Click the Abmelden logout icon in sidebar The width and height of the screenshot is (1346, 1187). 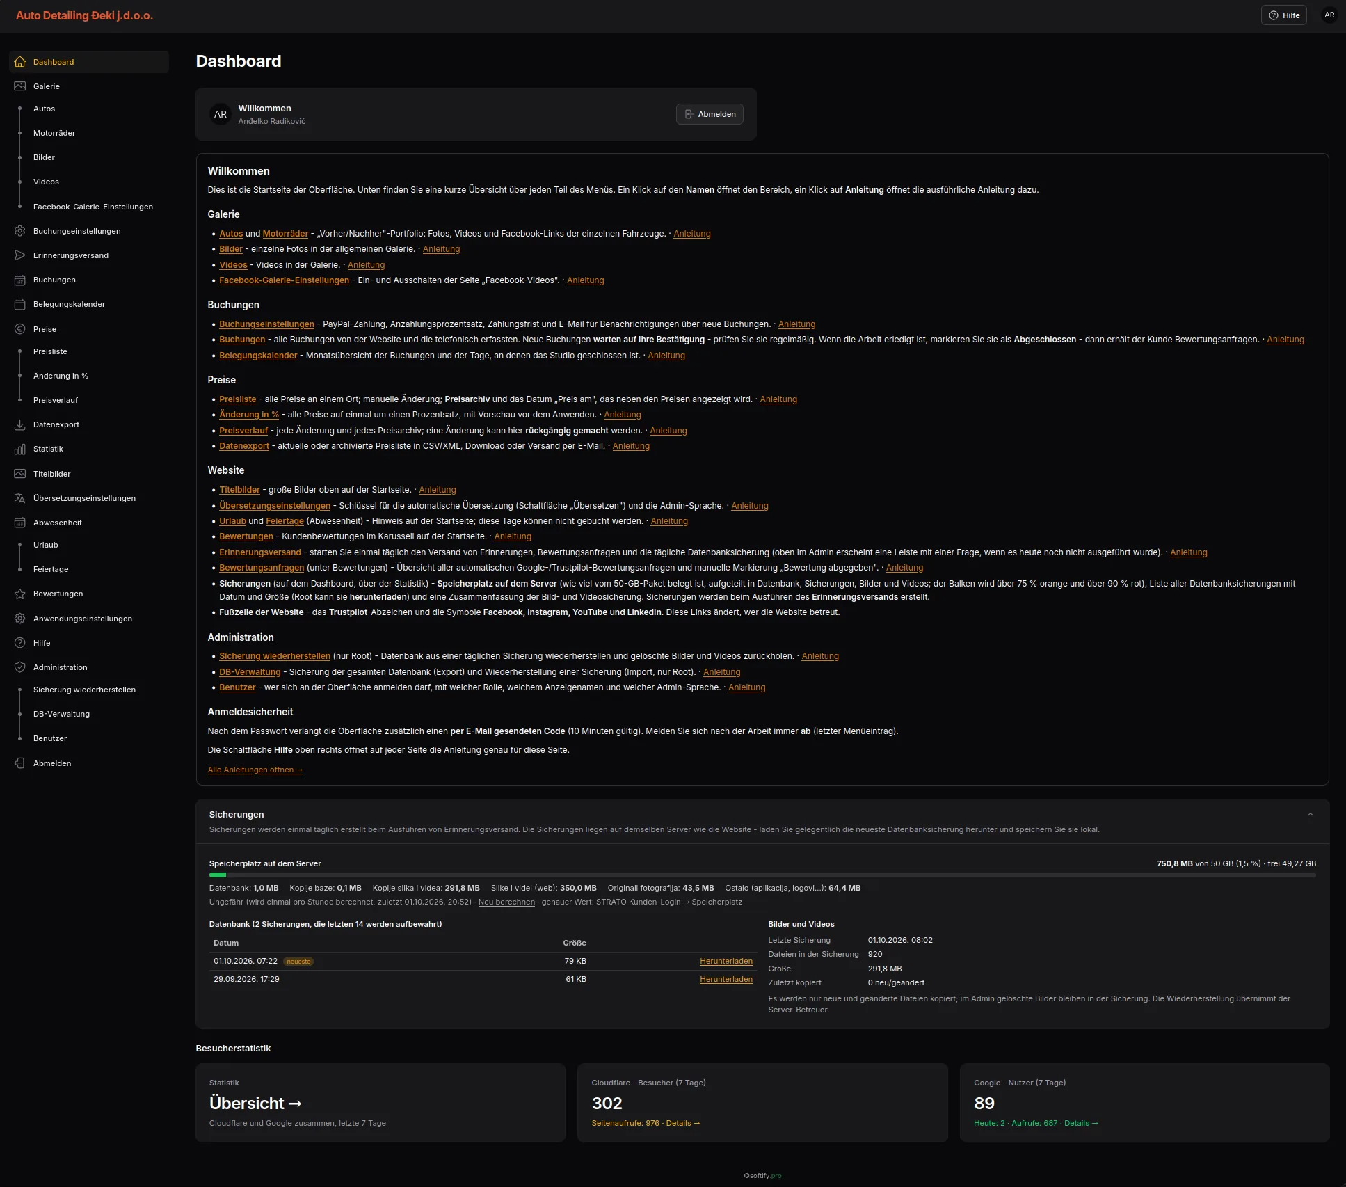pos(20,763)
